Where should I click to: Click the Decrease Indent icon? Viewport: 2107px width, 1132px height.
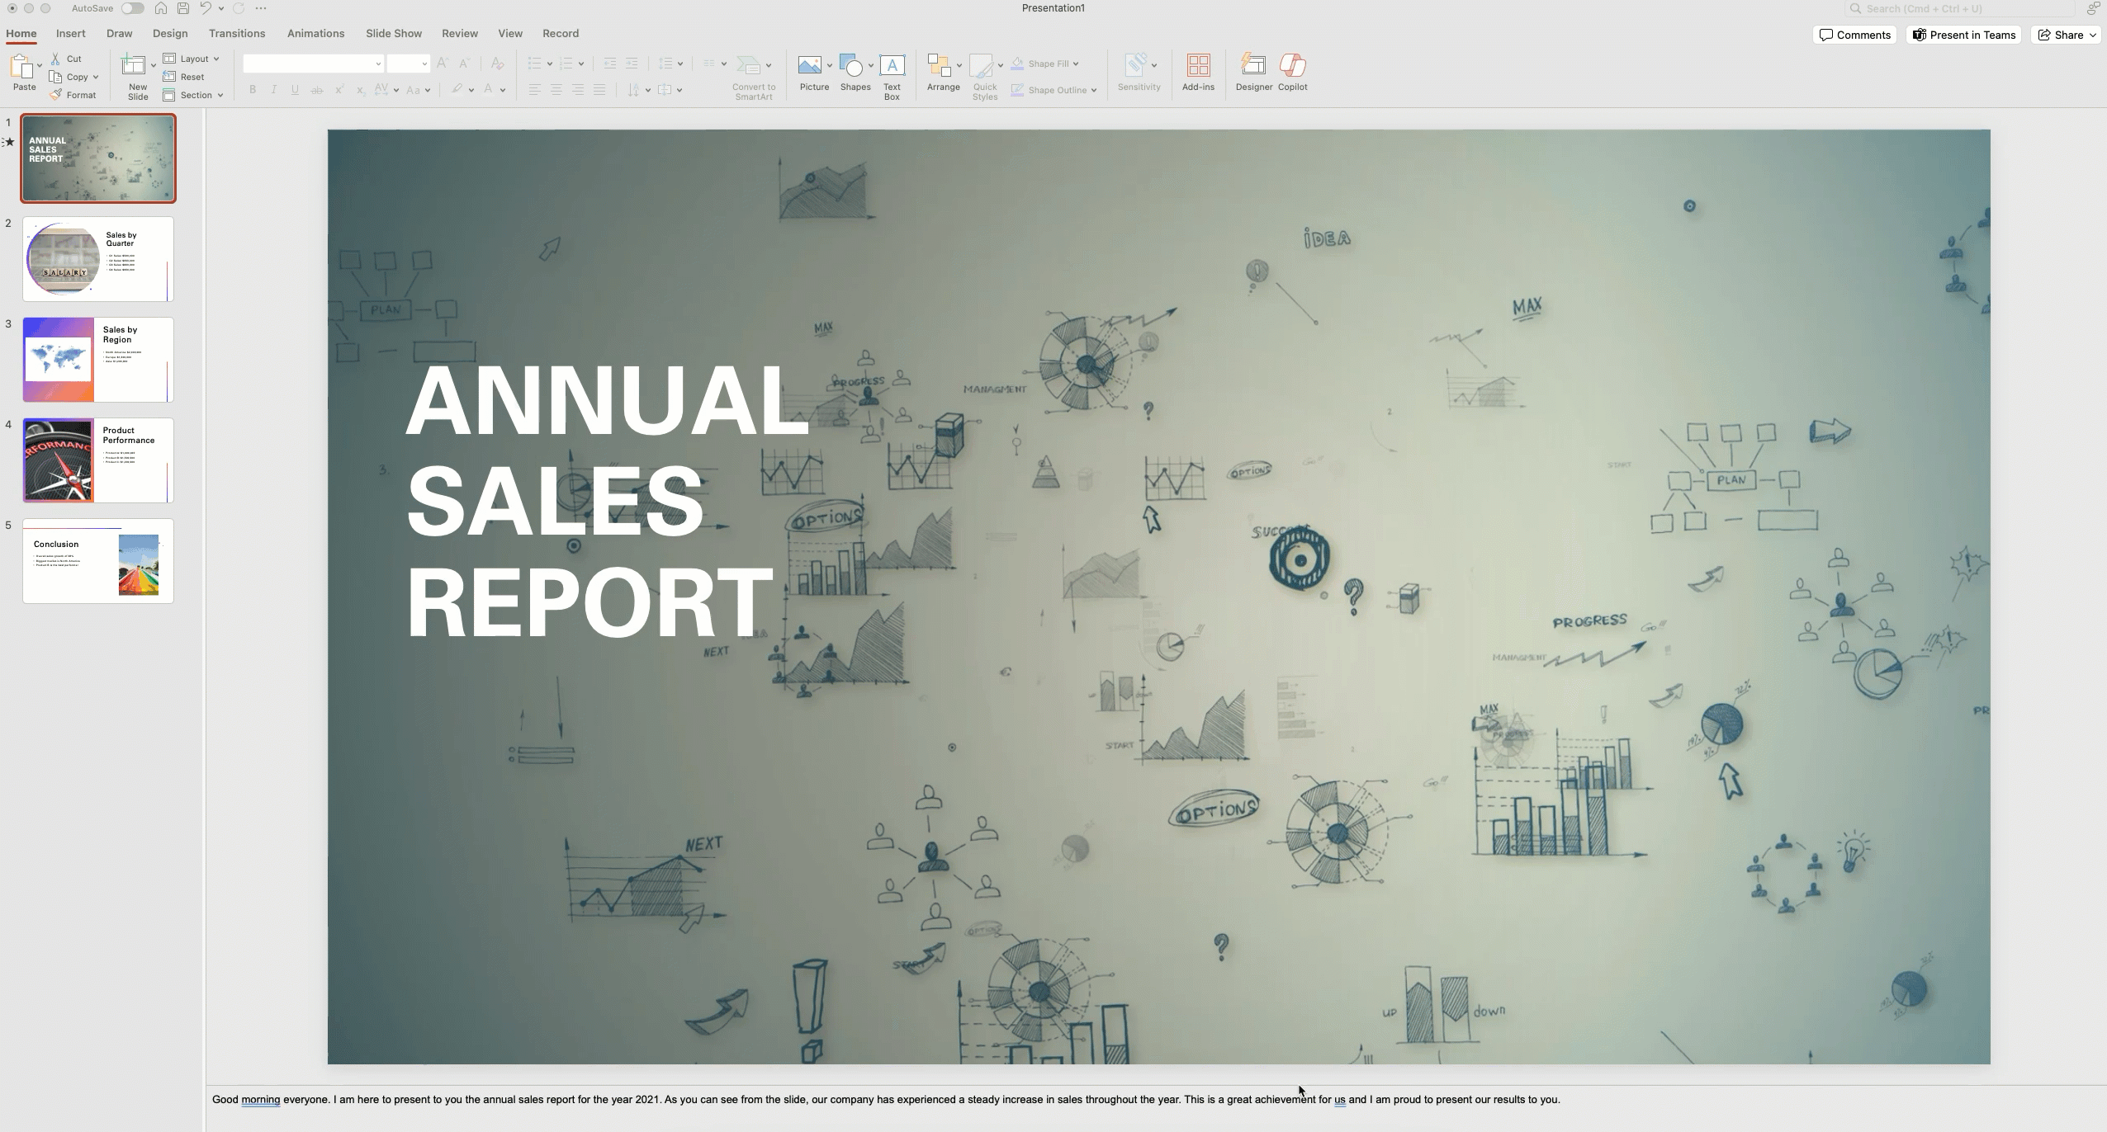point(610,64)
